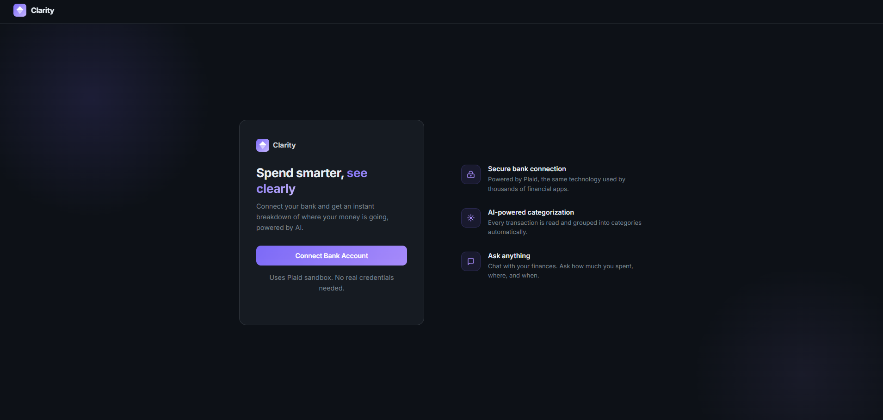The width and height of the screenshot is (883, 420).
Task: Click the Plaid sandbox disclaimer text
Action: [331, 283]
